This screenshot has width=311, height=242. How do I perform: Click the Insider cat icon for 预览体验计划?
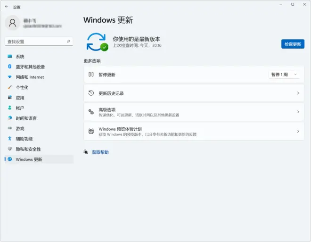point(91,131)
